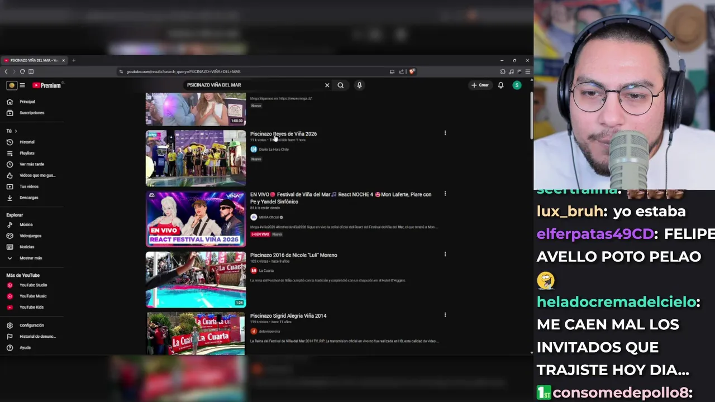715x402 pixels.
Task: Open more options for EN VIVO Festival video
Action: (x=445, y=194)
